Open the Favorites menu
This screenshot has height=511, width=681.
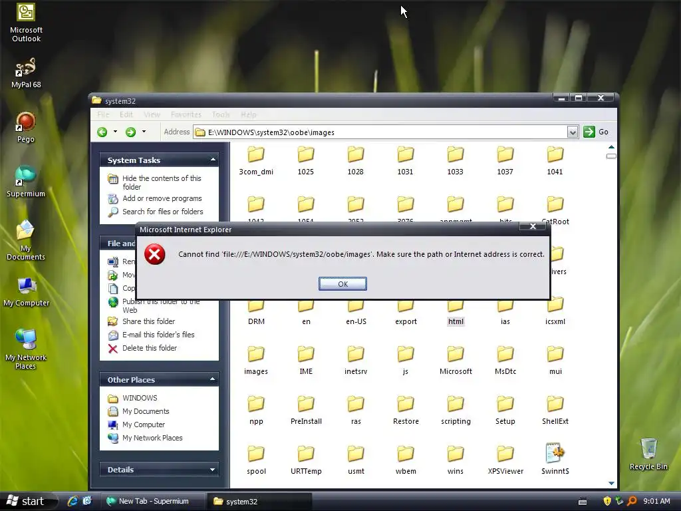186,114
